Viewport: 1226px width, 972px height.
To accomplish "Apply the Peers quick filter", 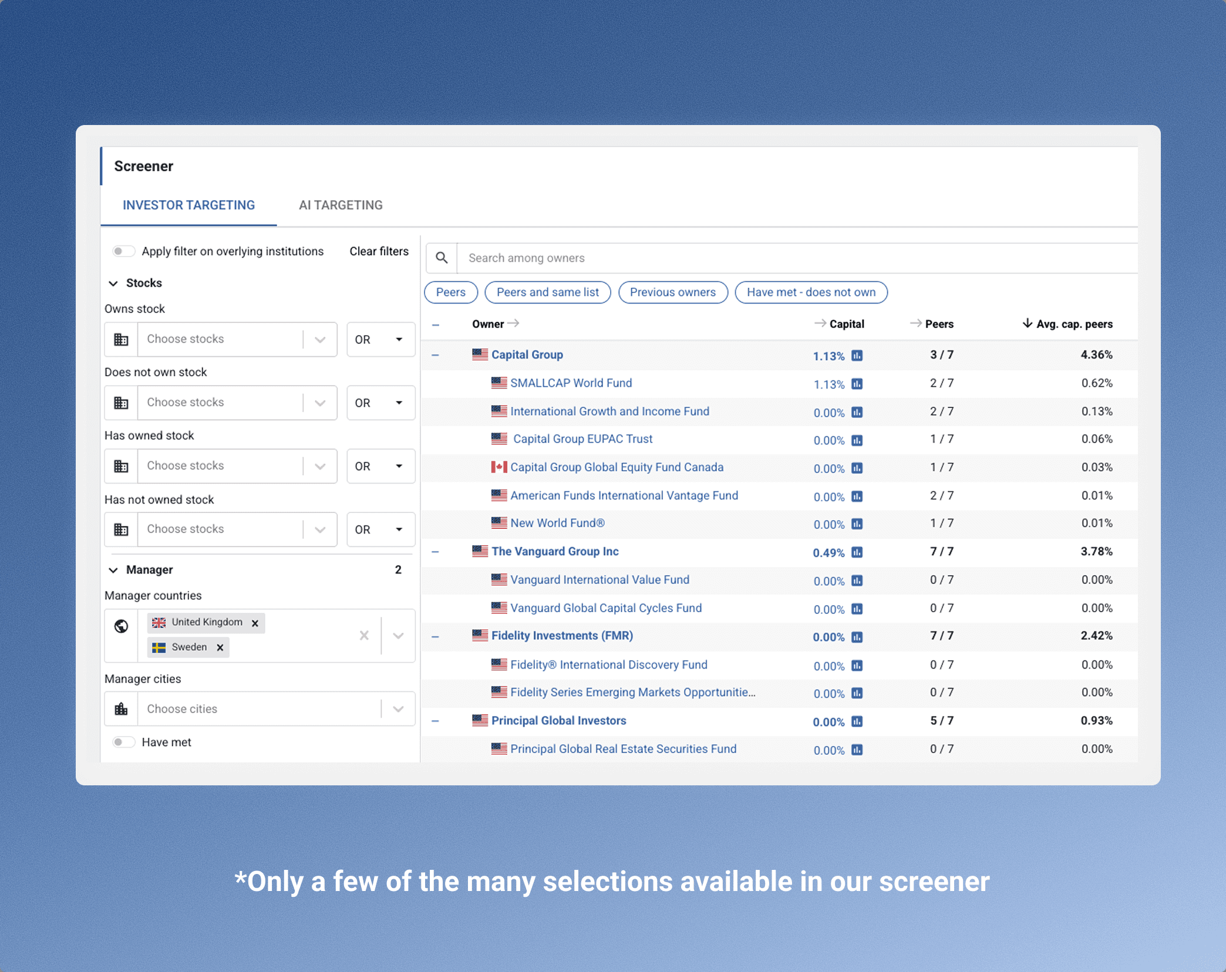I will pyautogui.click(x=451, y=292).
